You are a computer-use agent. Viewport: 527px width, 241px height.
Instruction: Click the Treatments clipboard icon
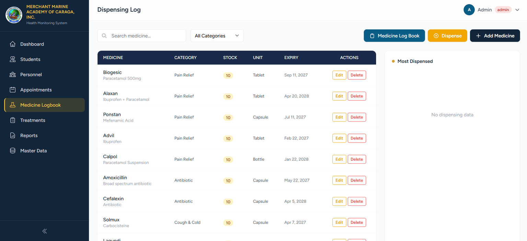pos(13,120)
